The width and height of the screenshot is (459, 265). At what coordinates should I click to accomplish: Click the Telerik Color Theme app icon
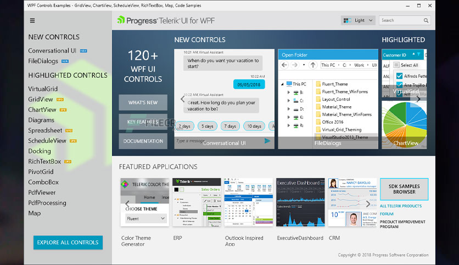[125, 184]
